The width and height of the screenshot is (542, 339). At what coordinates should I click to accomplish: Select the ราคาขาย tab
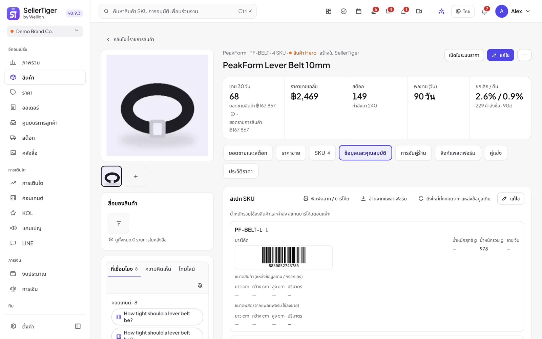click(291, 153)
